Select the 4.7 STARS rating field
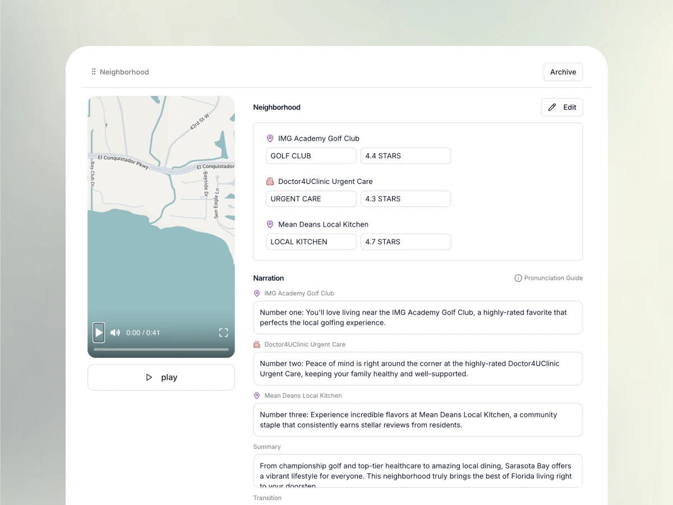Image resolution: width=673 pixels, height=505 pixels. 405,241
